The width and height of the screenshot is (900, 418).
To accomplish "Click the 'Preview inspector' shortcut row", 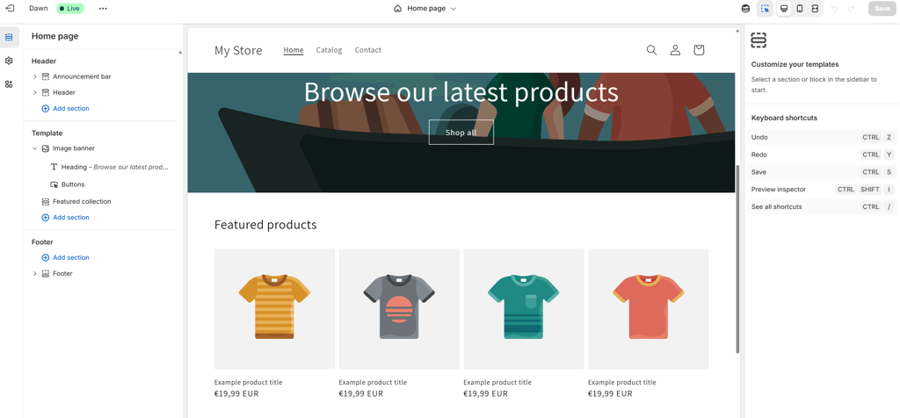I will (822, 189).
